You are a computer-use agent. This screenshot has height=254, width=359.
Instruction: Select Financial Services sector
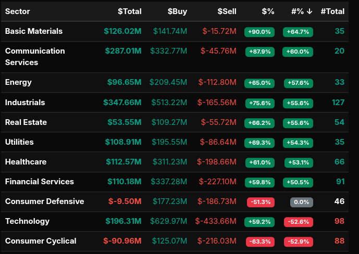pyautogui.click(x=40, y=182)
